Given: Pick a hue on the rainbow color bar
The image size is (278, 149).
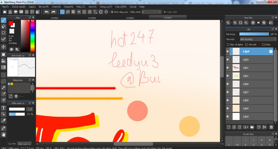Looking at the screenshot, I should click(33, 36).
